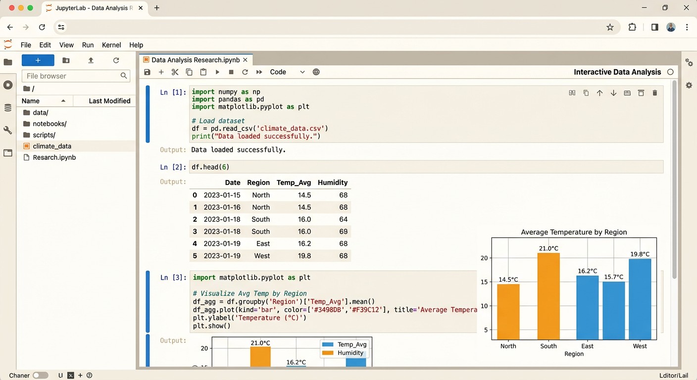The width and height of the screenshot is (697, 380).
Task: Insert a new cell with the plus toolbar icon
Action: [x=161, y=72]
